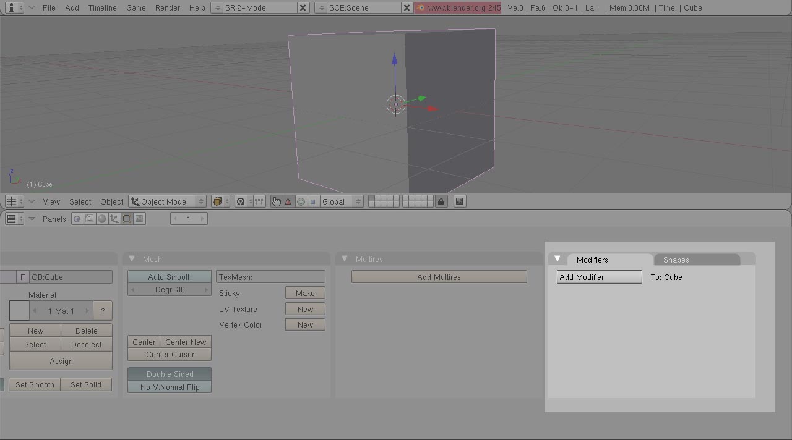Screen dimensions: 792x440
Task: Toggle Auto Smooth
Action: tap(170, 277)
